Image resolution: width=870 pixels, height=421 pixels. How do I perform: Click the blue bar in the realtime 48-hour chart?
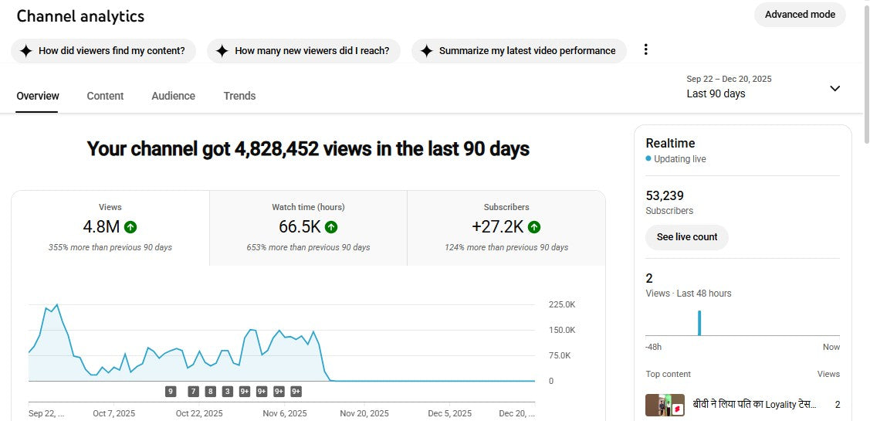699,323
